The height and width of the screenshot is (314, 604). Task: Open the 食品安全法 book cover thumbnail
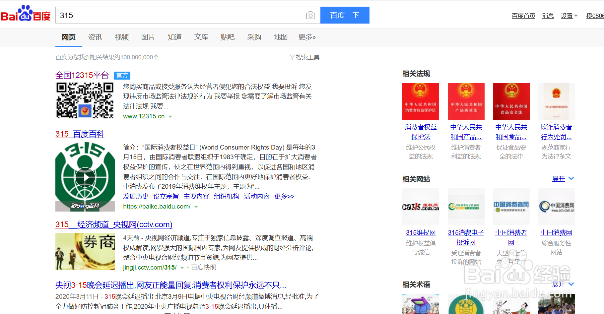point(511,101)
